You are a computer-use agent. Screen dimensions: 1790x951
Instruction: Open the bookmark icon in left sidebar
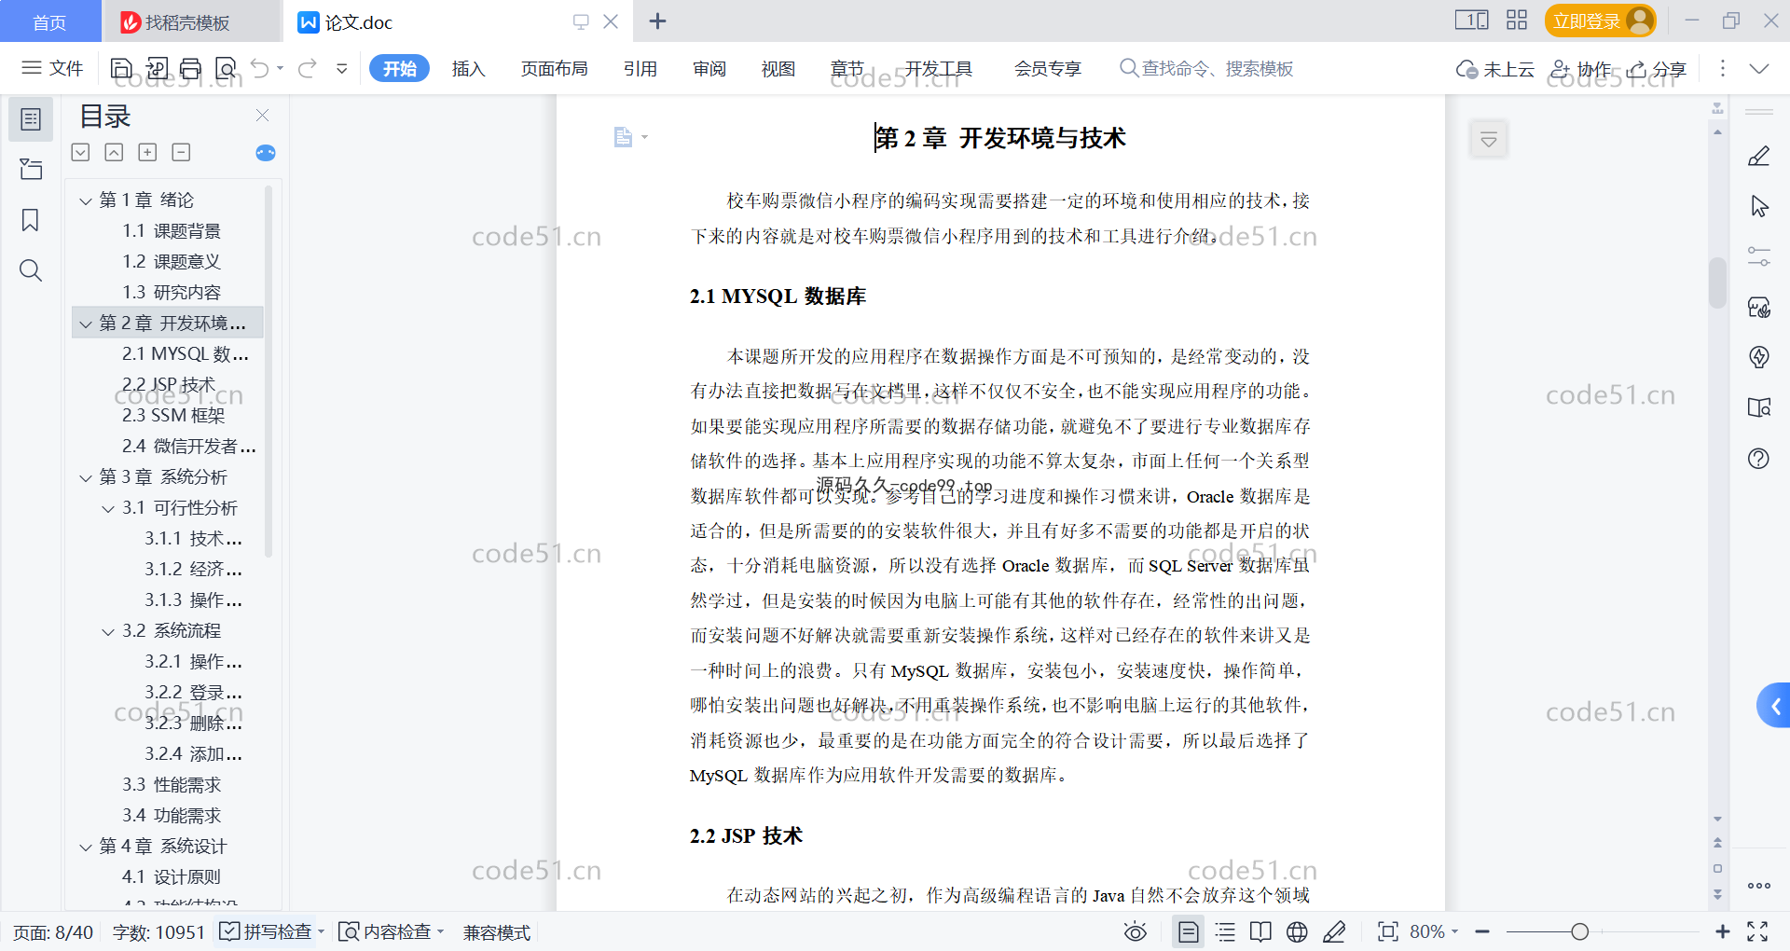31,220
